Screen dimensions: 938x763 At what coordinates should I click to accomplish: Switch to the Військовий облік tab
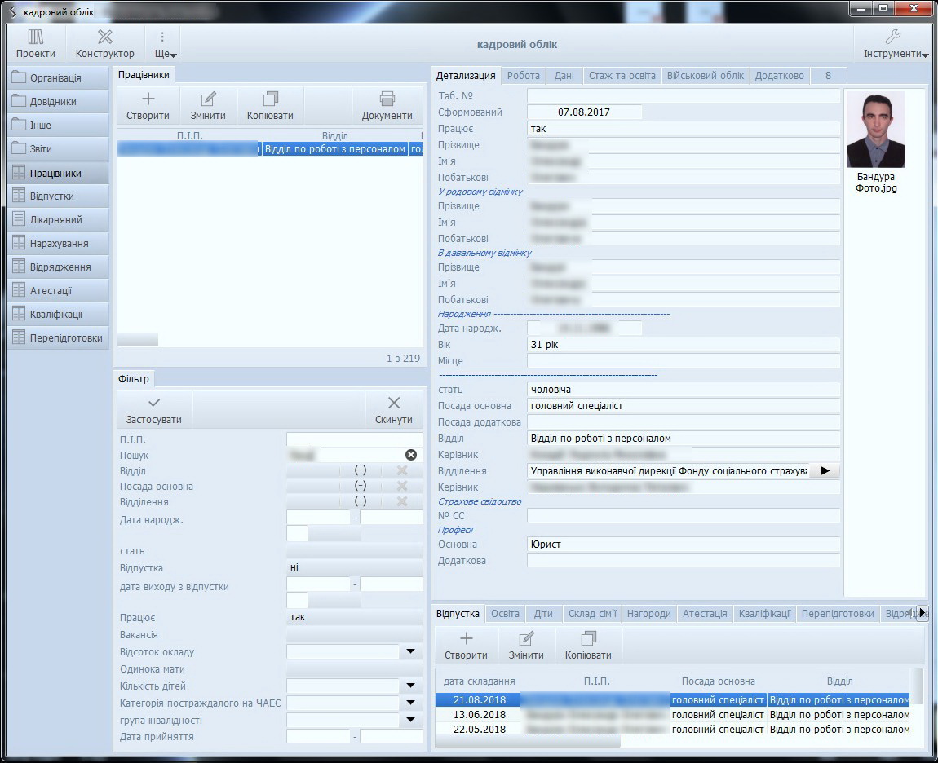pyautogui.click(x=705, y=76)
